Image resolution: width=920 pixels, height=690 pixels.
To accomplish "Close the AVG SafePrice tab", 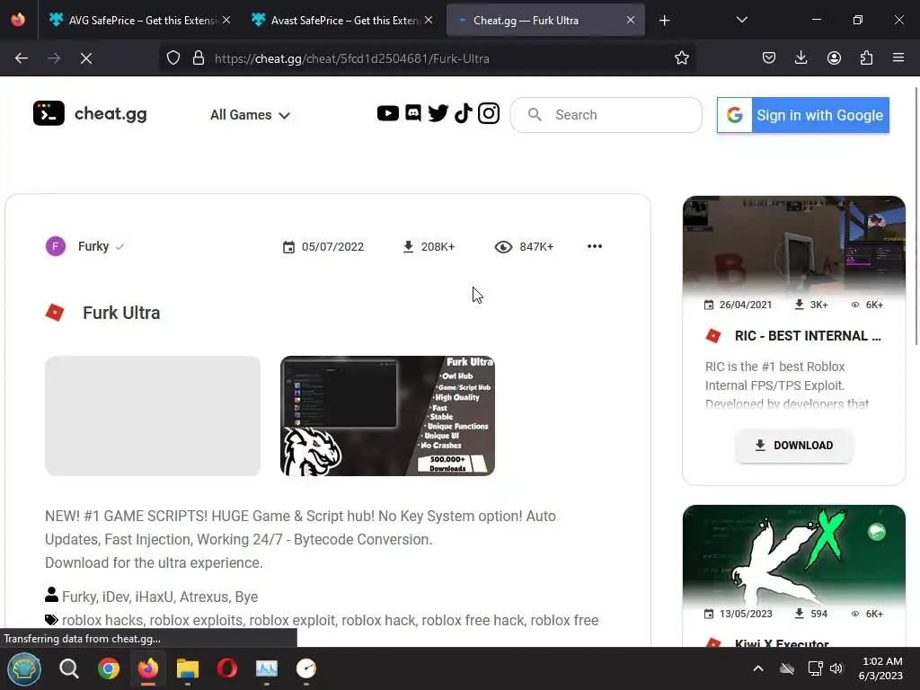I will [x=226, y=20].
